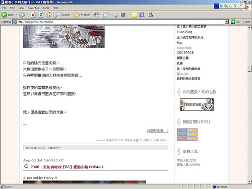Open the yellow note toolbar icon

(x=134, y=15)
